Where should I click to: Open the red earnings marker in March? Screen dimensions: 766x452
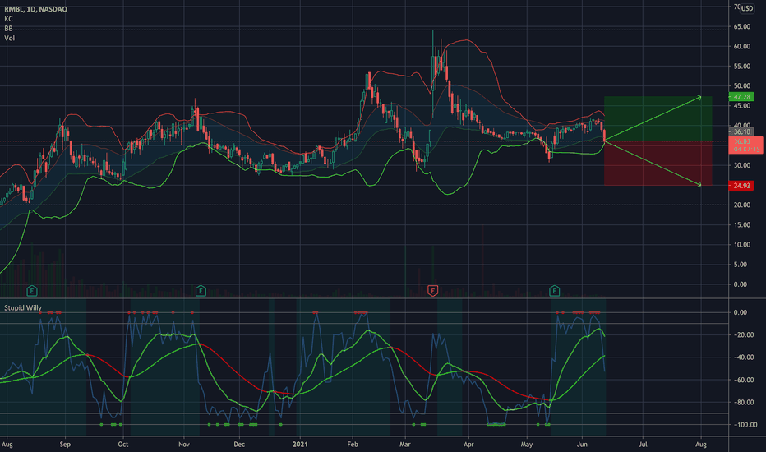[432, 291]
